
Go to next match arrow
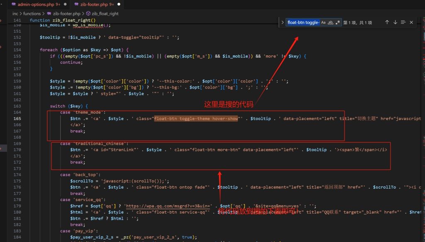(395, 22)
